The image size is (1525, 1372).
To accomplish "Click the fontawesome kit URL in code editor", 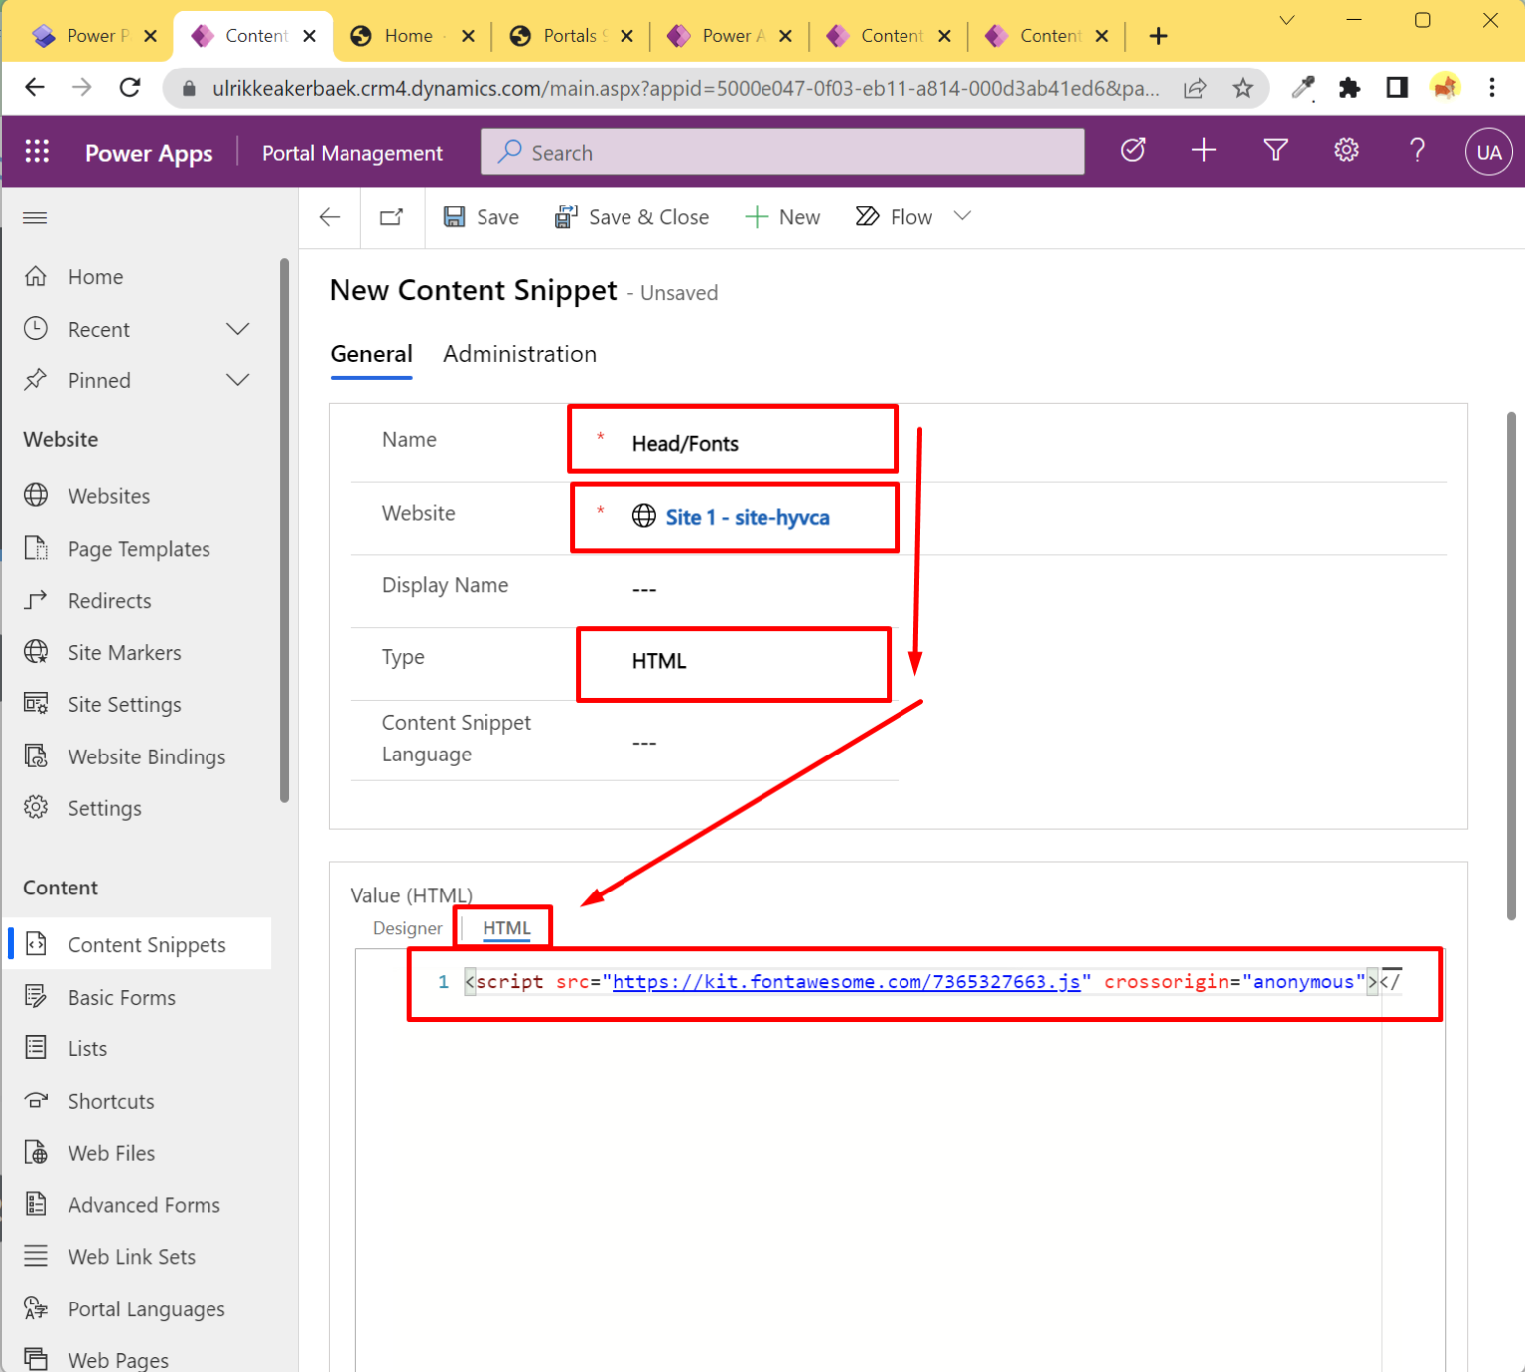I will pyautogui.click(x=846, y=982).
